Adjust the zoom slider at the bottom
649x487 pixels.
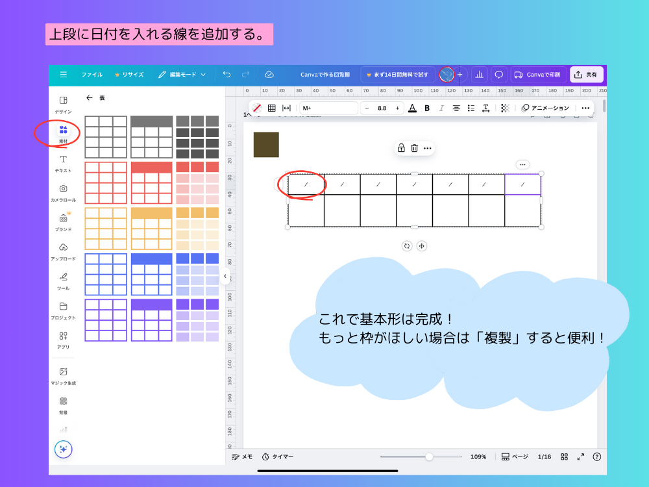pos(428,456)
